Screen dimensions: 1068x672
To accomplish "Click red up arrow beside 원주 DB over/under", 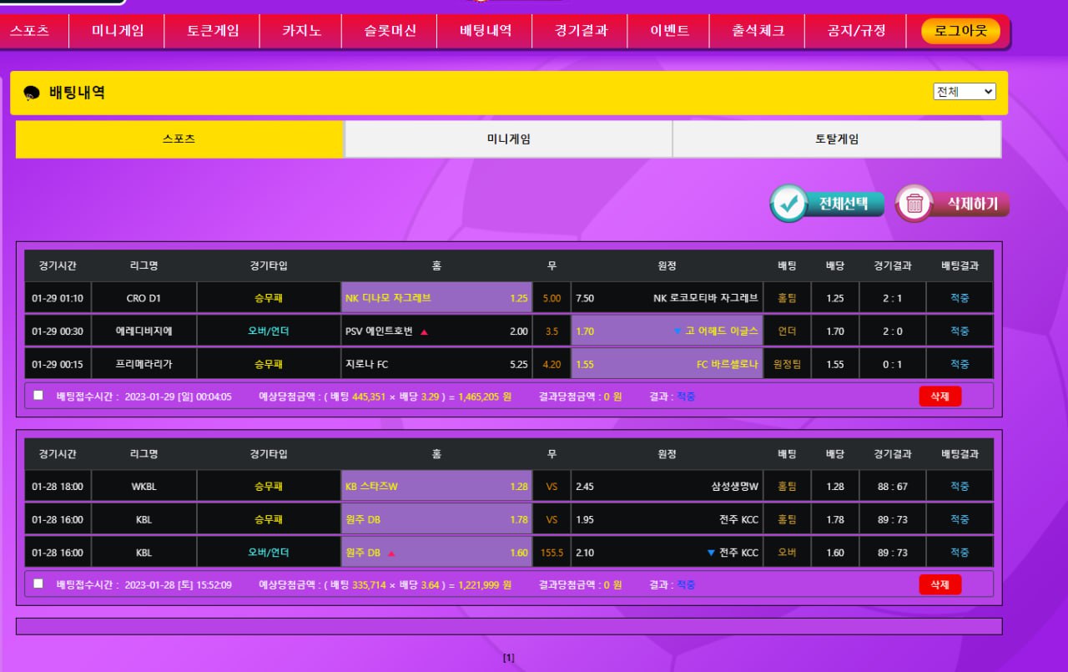I will coord(391,553).
